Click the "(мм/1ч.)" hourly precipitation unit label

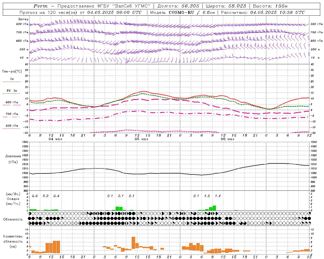(x=13, y=204)
